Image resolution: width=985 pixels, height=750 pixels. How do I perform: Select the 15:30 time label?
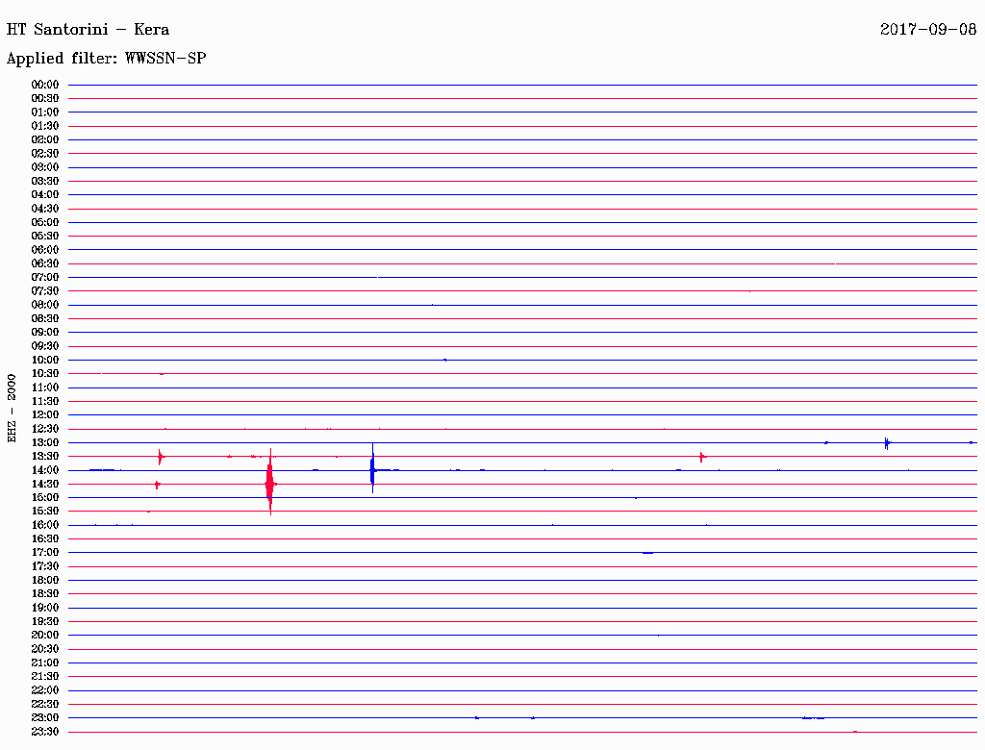pos(45,512)
